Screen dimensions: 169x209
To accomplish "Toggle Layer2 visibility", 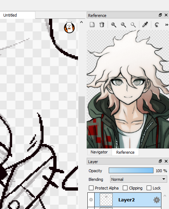I will pos(91,200).
